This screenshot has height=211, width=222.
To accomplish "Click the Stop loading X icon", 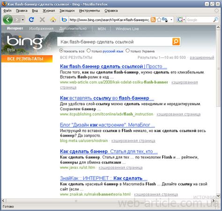I will [42, 20].
